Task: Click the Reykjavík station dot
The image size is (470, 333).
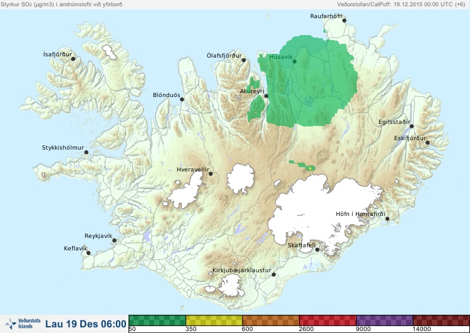Action: coord(115,240)
